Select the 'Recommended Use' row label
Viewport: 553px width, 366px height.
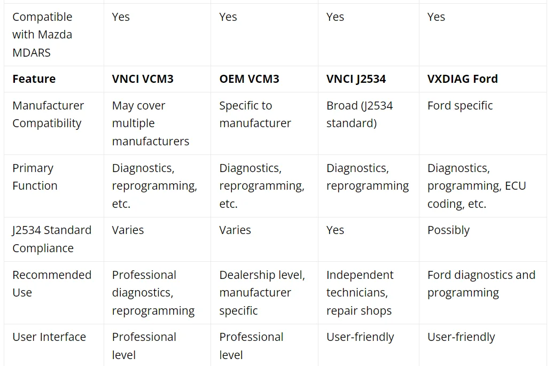[x=52, y=284]
